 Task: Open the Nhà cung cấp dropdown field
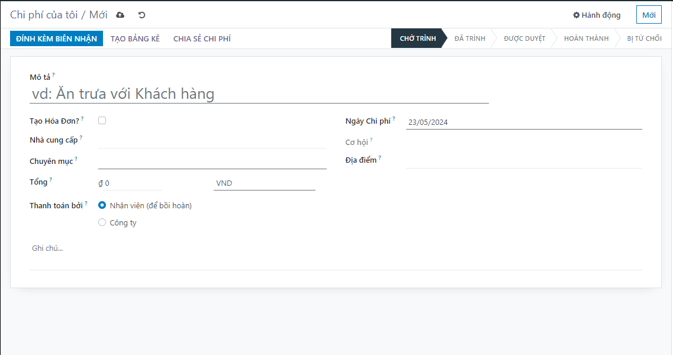click(212, 141)
